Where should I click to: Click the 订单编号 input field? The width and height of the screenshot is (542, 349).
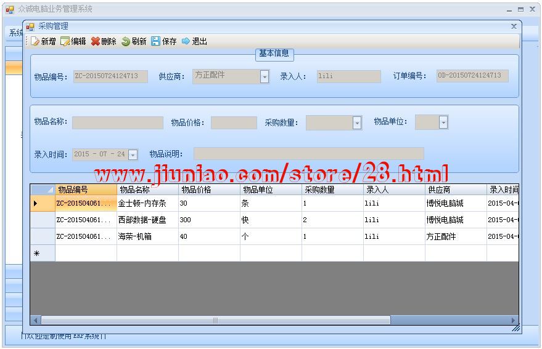472,76
